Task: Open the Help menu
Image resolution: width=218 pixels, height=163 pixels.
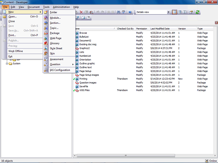Action: coord(76,7)
